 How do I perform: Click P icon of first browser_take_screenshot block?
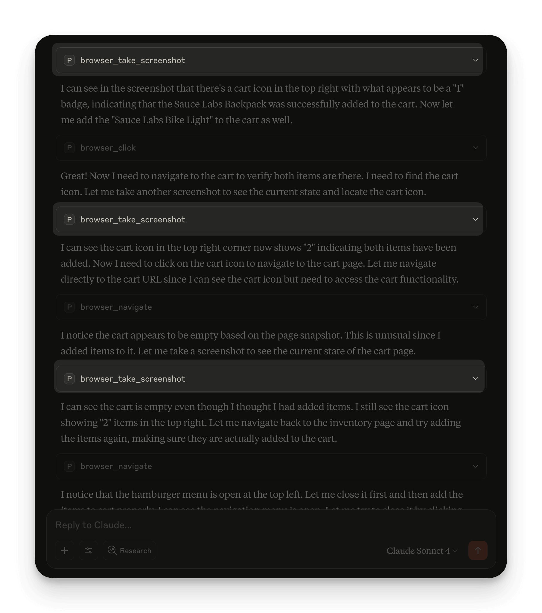tap(69, 60)
